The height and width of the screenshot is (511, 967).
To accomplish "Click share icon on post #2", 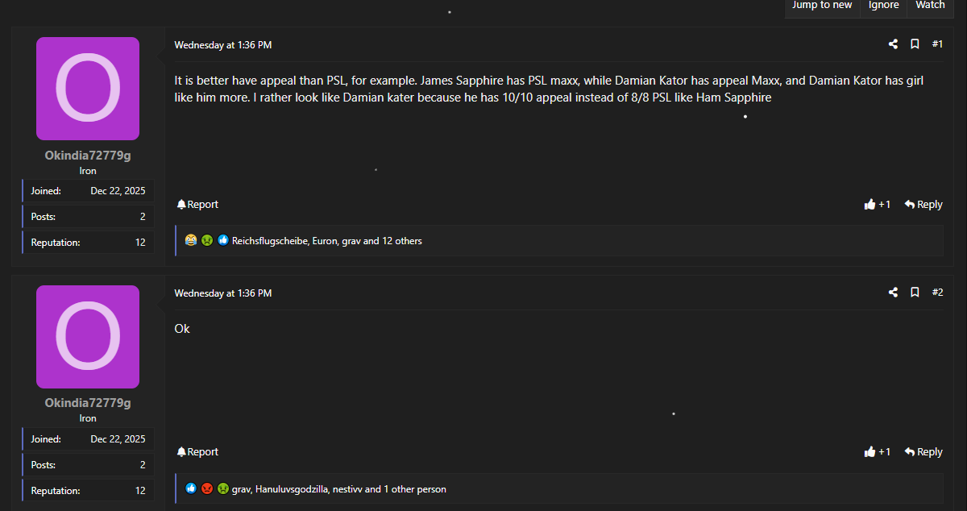I will pyautogui.click(x=893, y=293).
